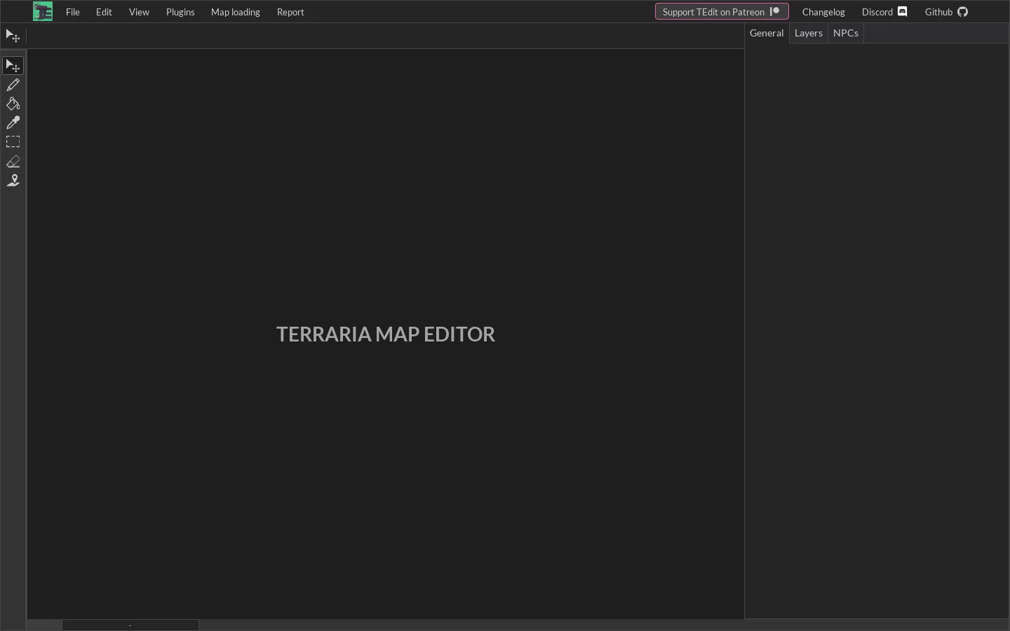Select the Arrow tool in left toolbar
This screenshot has width=1010, height=631.
click(13, 66)
